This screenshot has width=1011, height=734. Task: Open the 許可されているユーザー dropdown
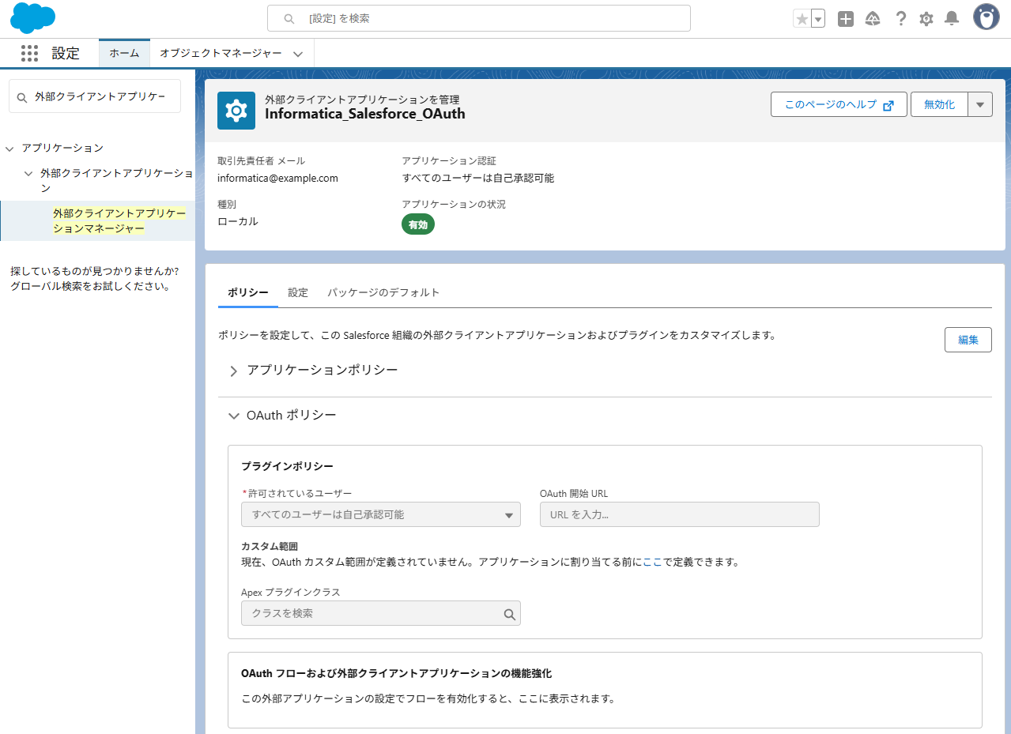tap(381, 514)
